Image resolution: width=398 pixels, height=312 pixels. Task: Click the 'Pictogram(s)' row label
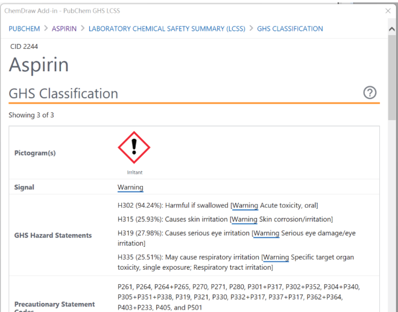(x=35, y=153)
